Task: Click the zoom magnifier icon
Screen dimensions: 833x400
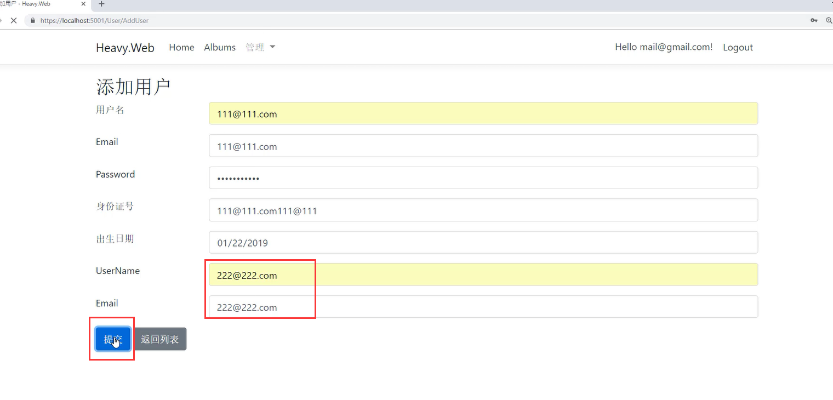Action: point(829,20)
